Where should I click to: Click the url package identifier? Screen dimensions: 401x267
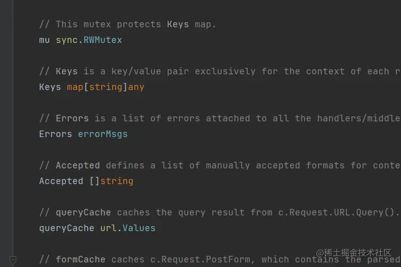pyautogui.click(x=108, y=228)
